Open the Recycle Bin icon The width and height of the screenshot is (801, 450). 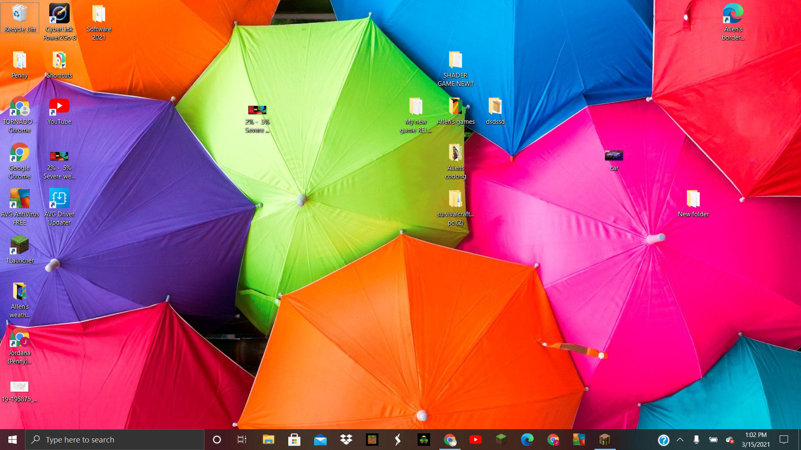pos(20,17)
